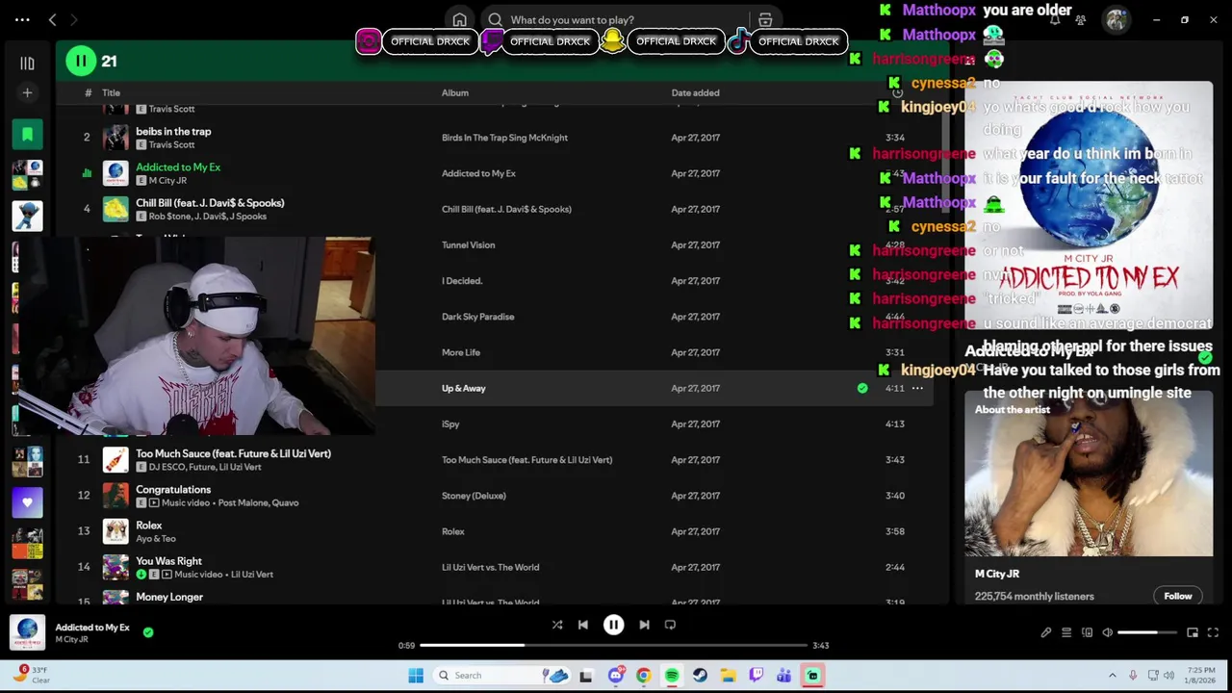The image size is (1232, 693).
Task: Click the search magnifier icon at top
Action: [495, 19]
